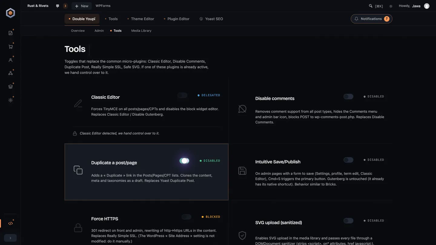Toggle the Intuitive Save/Publish switch
The image size is (436, 245).
tap(348, 160)
